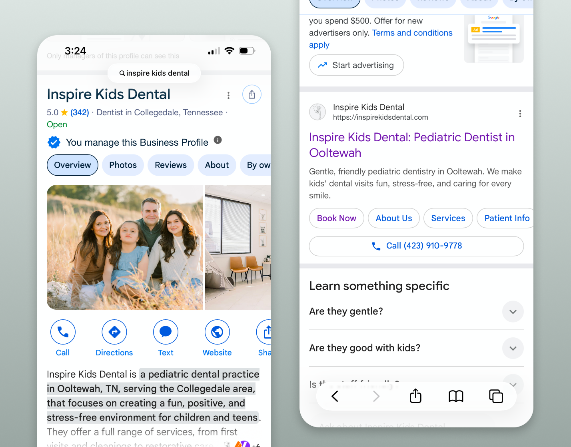The width and height of the screenshot is (571, 447).
Task: Open Directions for Inspire Kids Dental
Action: click(114, 332)
